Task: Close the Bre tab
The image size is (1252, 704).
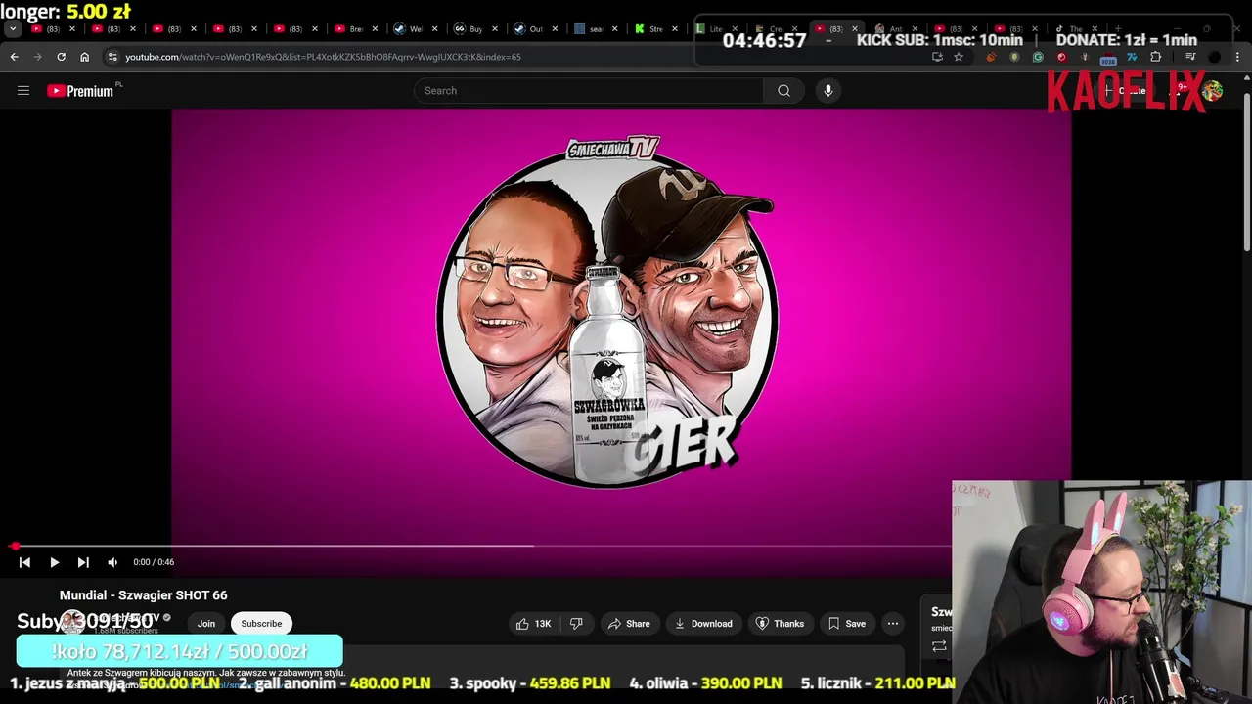Action: coord(375,29)
